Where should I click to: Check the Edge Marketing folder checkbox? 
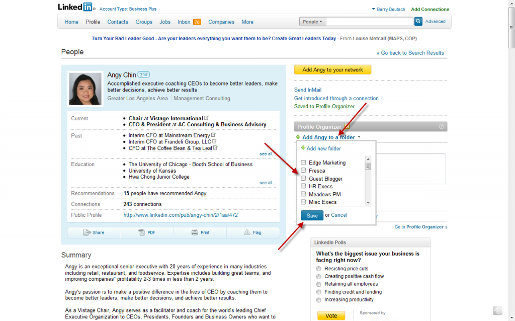tap(303, 163)
